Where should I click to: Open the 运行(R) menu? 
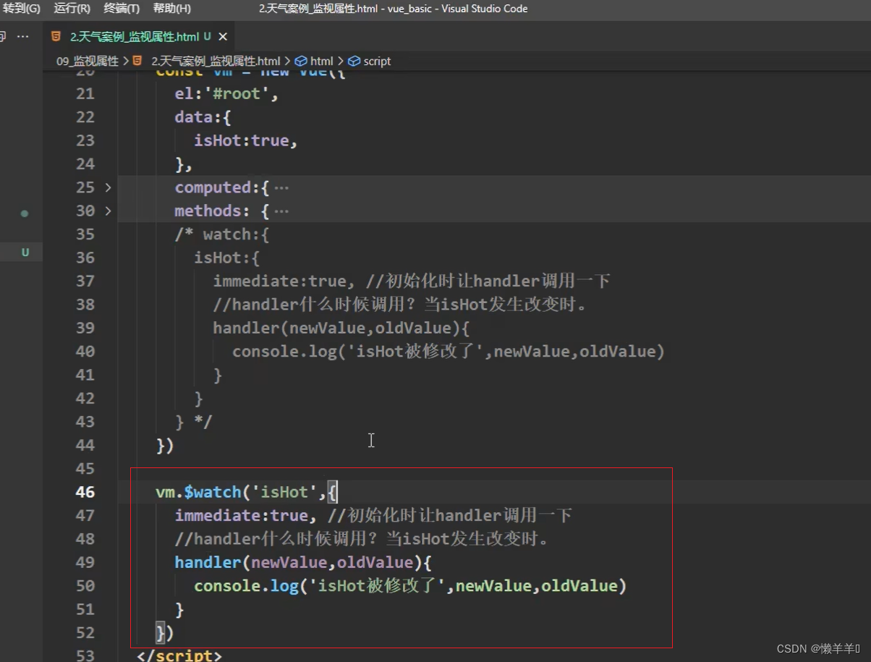click(72, 9)
